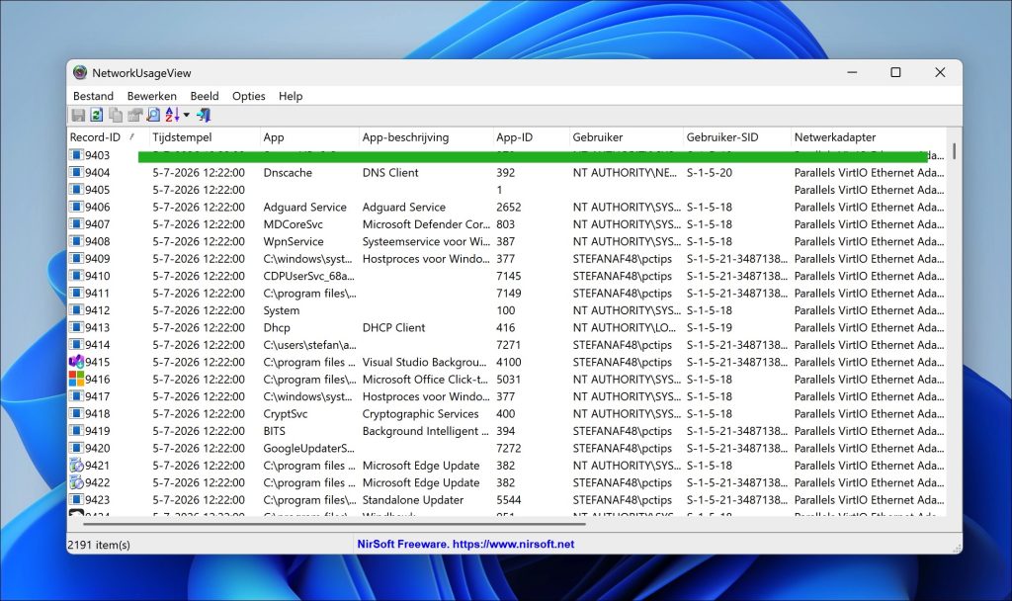Click the Microsoft Office icon on record 9416

(76, 379)
